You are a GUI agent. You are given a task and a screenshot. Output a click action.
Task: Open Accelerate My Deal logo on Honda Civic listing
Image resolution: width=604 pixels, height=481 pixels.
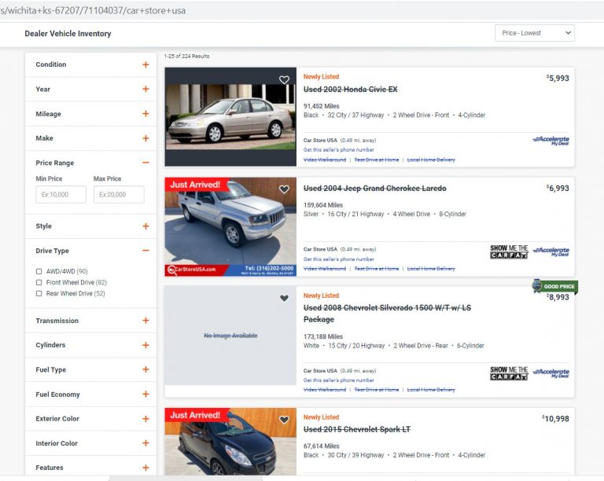point(551,141)
